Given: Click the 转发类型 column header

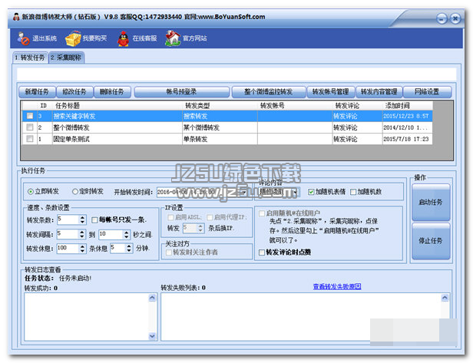Looking at the screenshot, I should pyautogui.click(x=220, y=106).
